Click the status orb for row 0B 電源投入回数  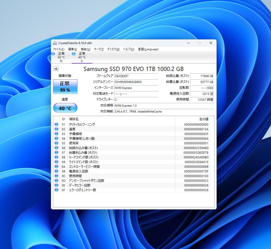pyautogui.click(x=56, y=171)
